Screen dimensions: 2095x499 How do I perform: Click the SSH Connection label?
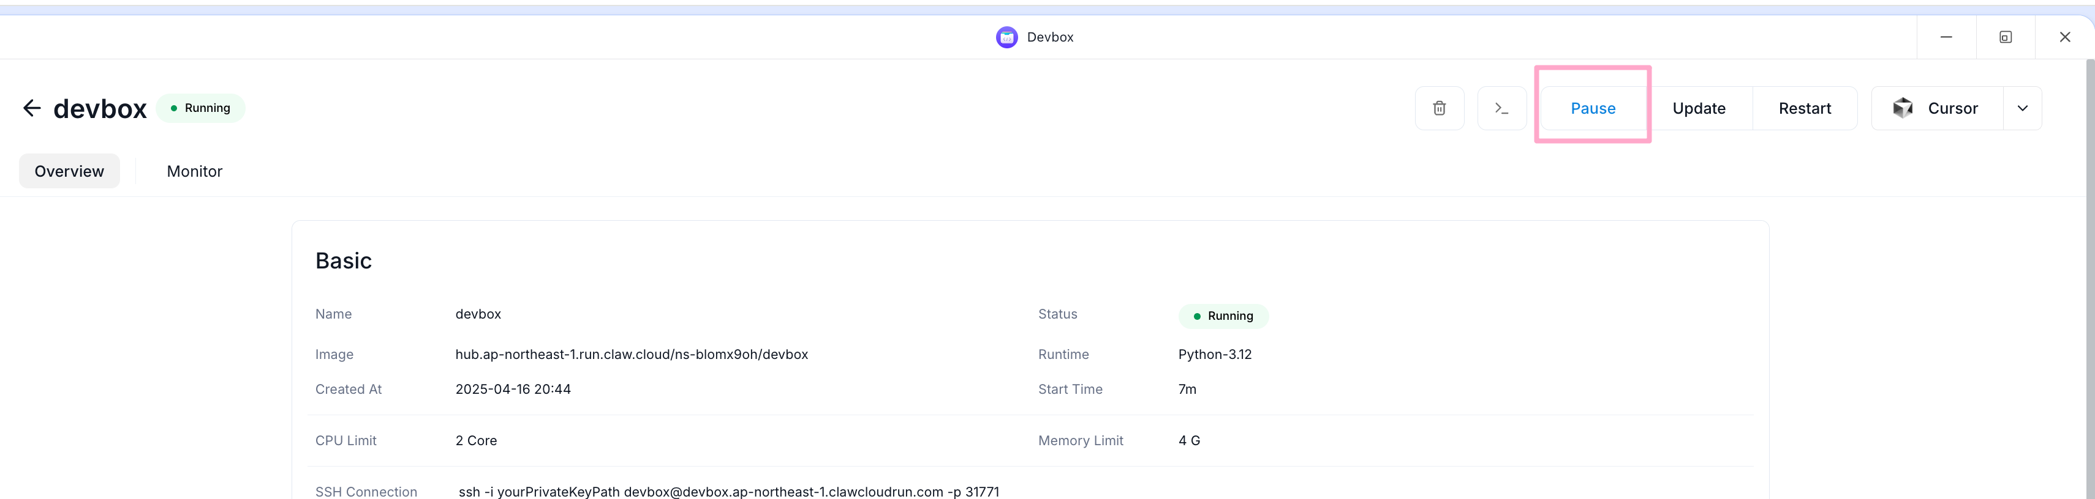coord(366,492)
